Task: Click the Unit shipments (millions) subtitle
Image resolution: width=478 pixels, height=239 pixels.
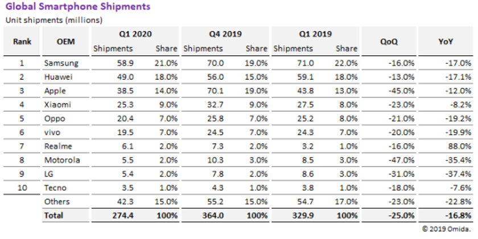Action: coord(53,20)
